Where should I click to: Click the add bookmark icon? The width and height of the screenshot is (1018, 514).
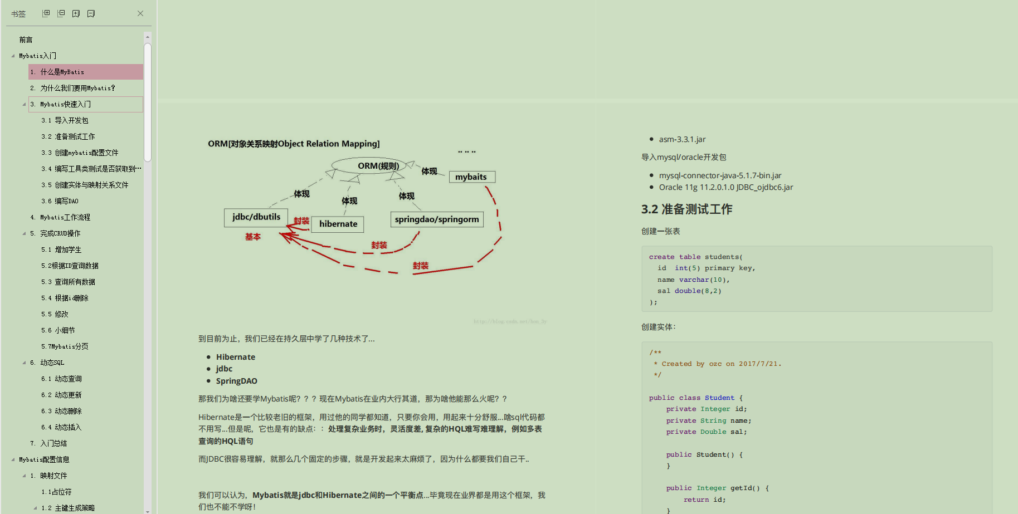pos(76,13)
